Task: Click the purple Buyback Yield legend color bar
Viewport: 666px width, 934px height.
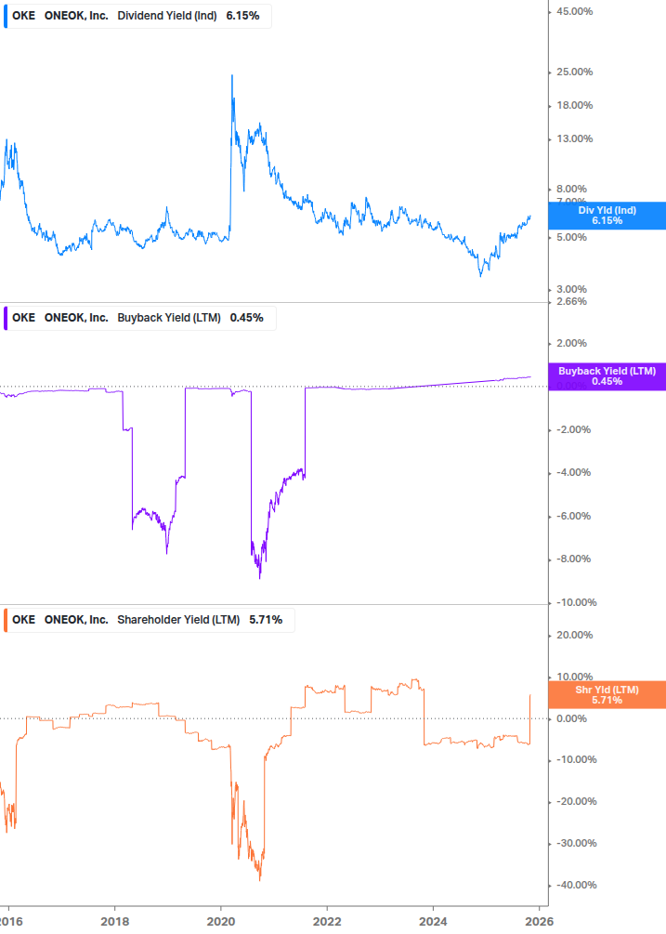Action: point(6,318)
